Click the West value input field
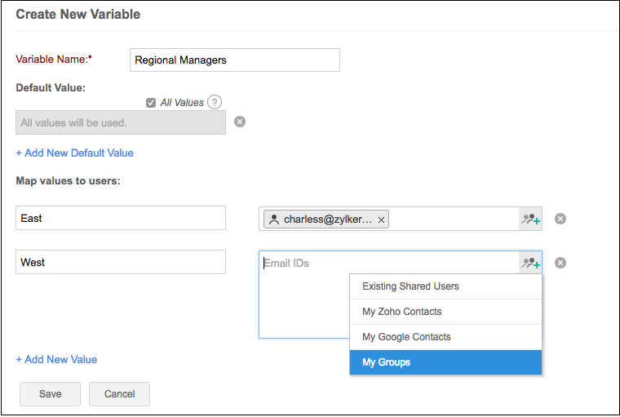This screenshot has height=417, width=620. click(x=121, y=262)
